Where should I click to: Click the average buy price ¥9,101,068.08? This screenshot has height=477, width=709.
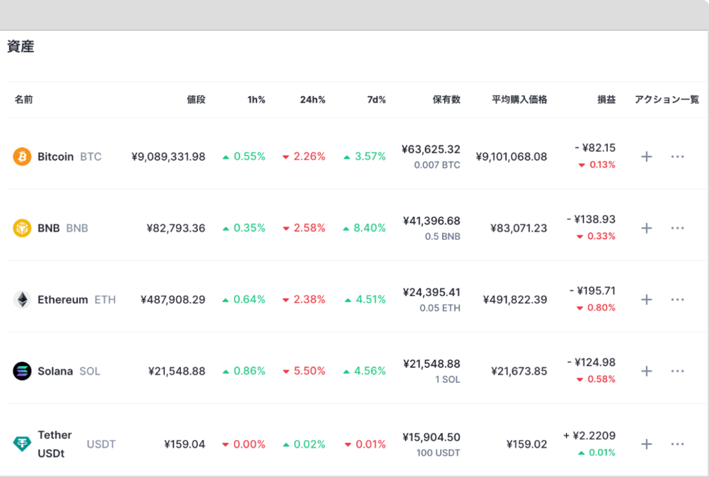(511, 157)
